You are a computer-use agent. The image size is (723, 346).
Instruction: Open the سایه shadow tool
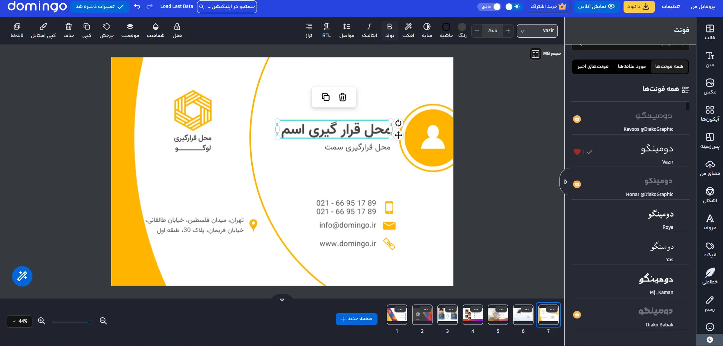pyautogui.click(x=427, y=31)
